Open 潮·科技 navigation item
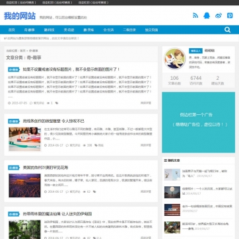The image size is (239, 239). point(49,30)
